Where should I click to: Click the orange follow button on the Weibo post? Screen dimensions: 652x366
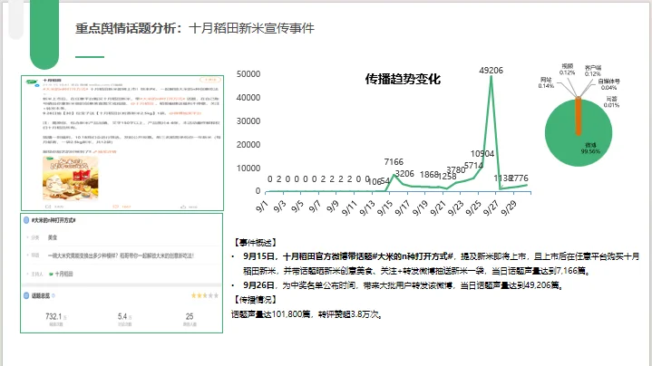point(209,80)
